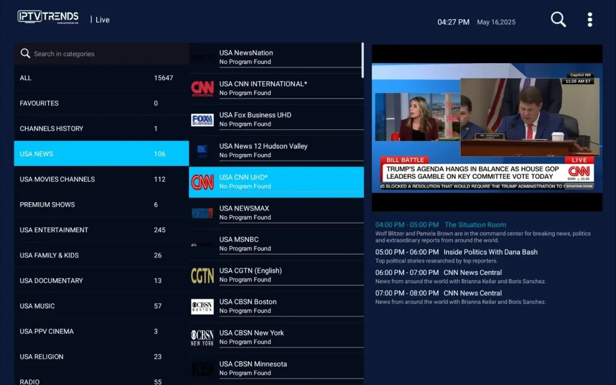Select the ALL category
The width and height of the screenshot is (616, 385).
tap(101, 78)
